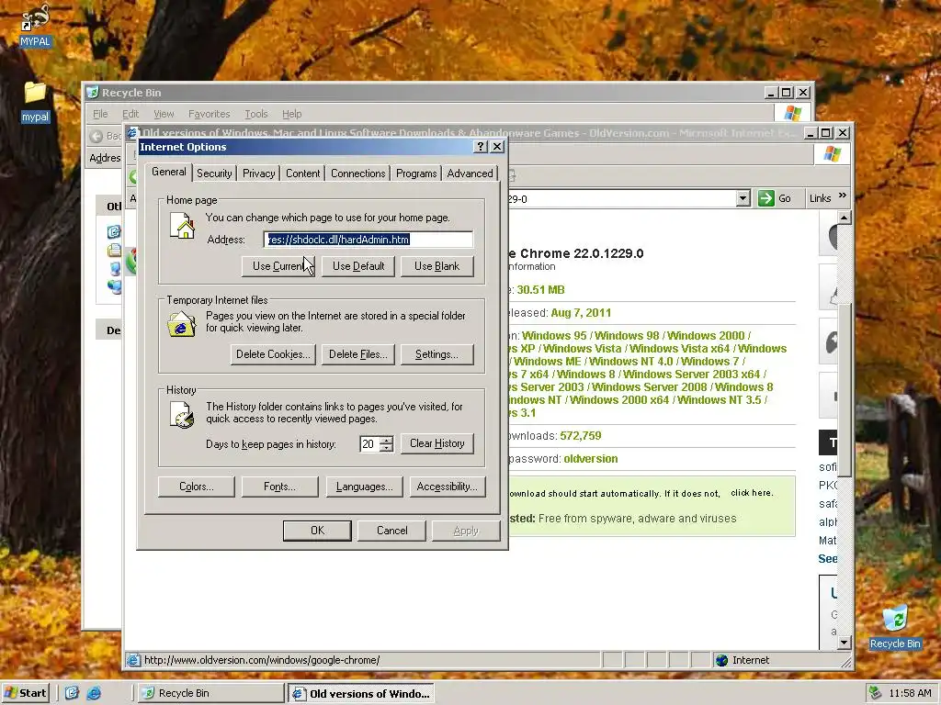Click the home page Address field
Screen dimensions: 941x705
pyautogui.click(x=368, y=240)
